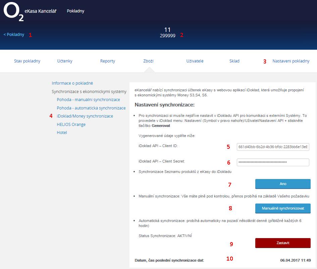Switch to the Uživatelé tab
317x269 pixels.
tap(195, 61)
